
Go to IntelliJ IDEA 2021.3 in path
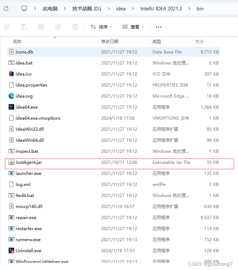click(161, 9)
